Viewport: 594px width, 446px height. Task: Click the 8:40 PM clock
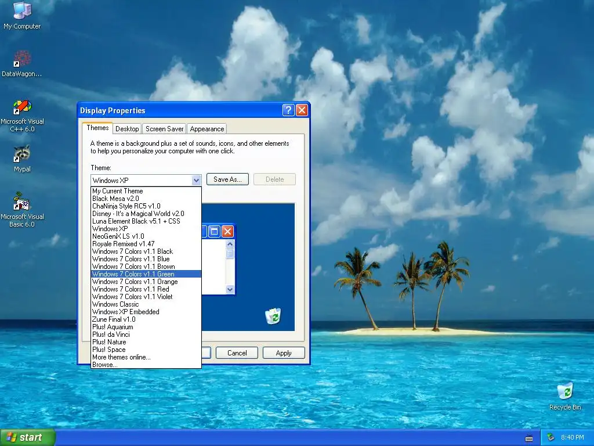(572, 437)
